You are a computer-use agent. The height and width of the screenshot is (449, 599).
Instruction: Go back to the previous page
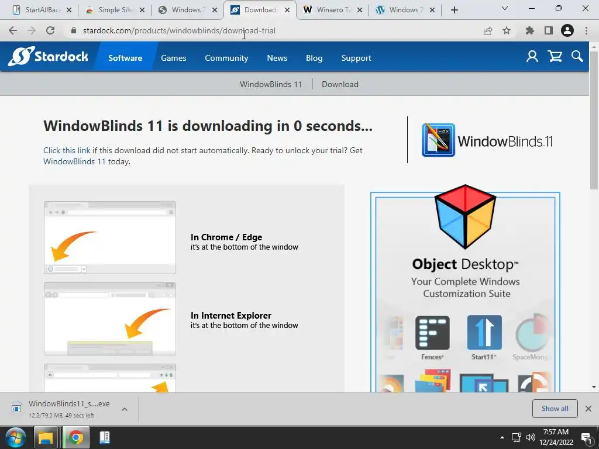point(13,30)
